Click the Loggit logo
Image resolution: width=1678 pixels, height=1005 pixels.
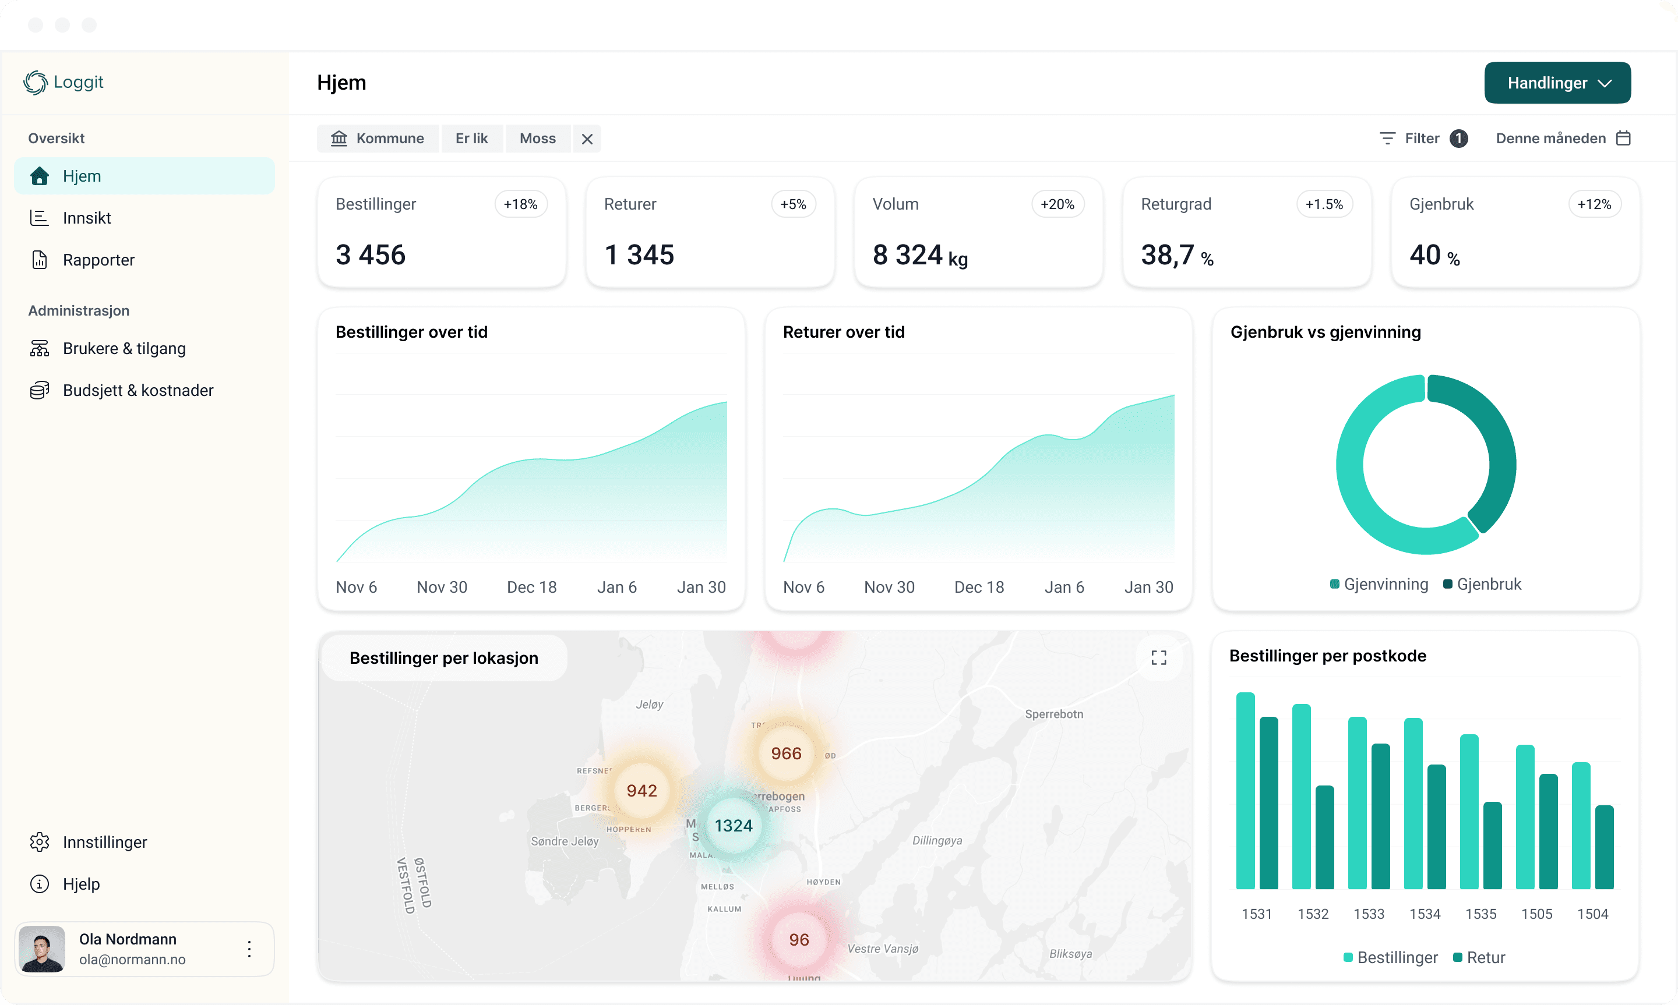(x=64, y=82)
